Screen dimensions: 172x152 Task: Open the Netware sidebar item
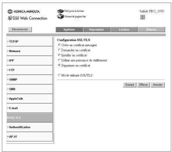[29, 51]
